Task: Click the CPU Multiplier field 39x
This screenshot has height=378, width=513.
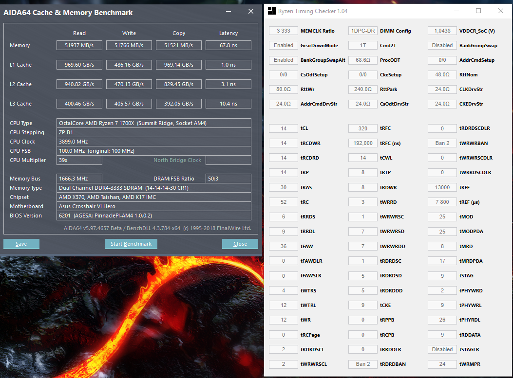Action: click(79, 160)
